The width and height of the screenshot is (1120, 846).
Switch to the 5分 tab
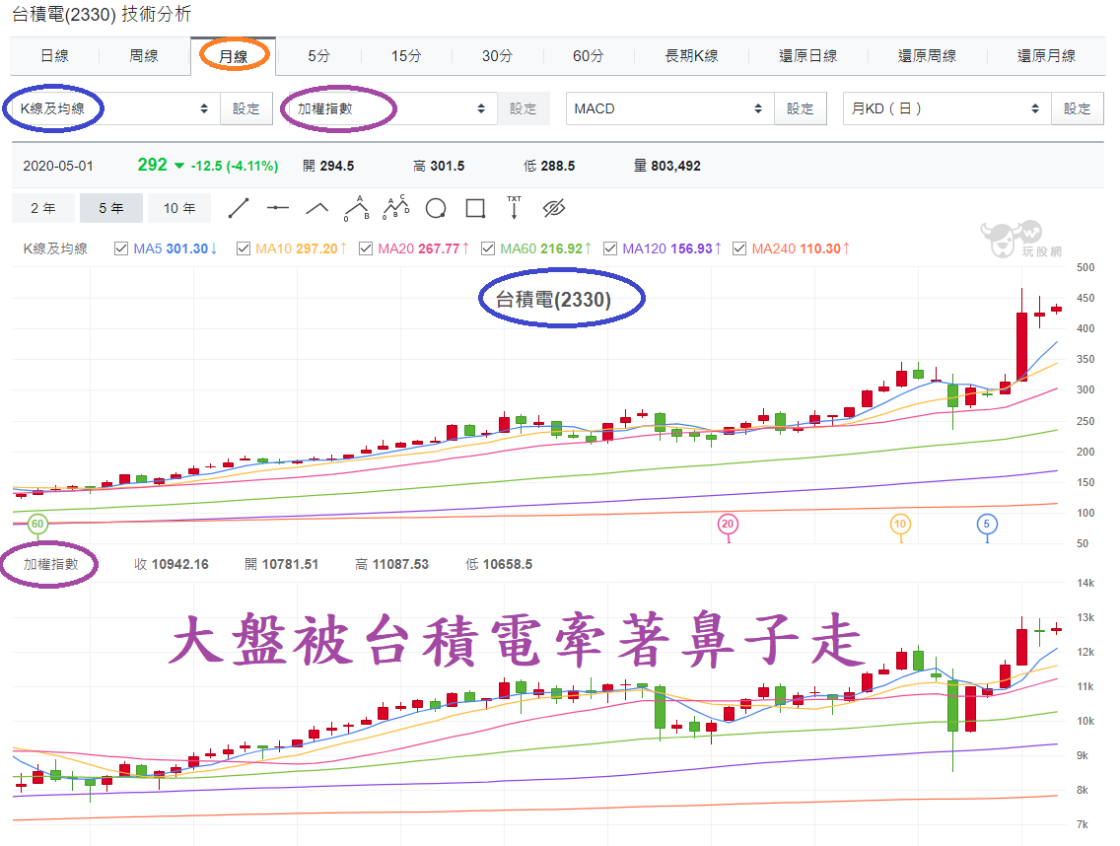[x=319, y=56]
